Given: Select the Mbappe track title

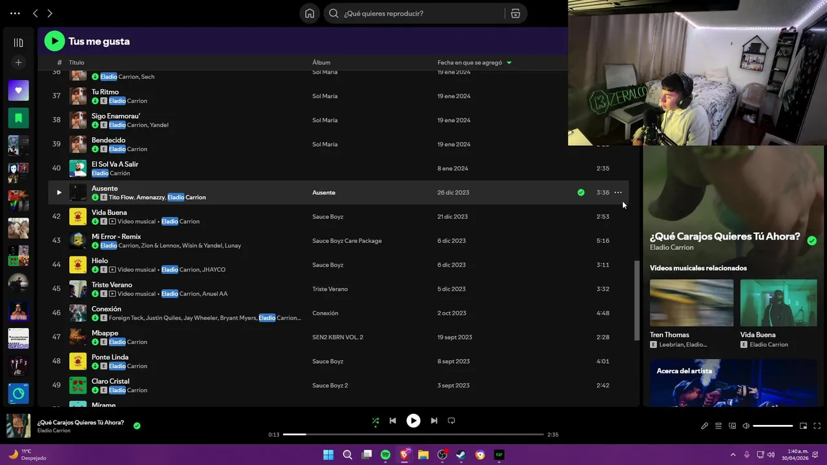Looking at the screenshot, I should pos(105,333).
